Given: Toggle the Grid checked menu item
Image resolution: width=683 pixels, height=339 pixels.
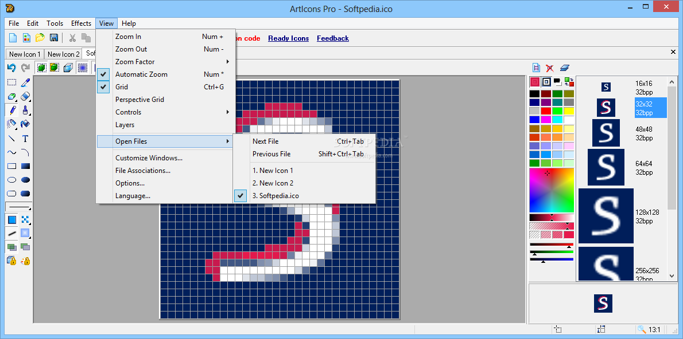Looking at the screenshot, I should (x=165, y=87).
